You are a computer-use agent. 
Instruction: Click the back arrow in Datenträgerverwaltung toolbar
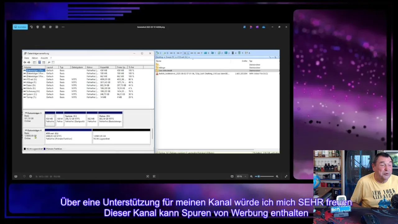[x=25, y=62]
